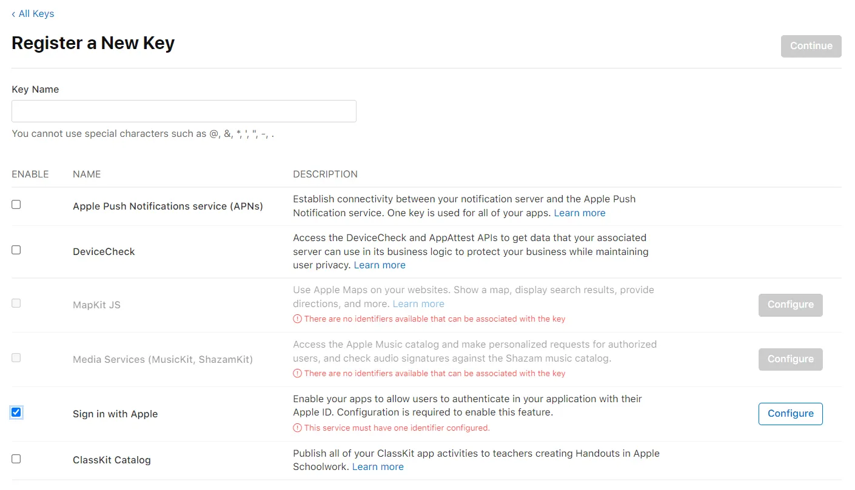Click the MapKit JS warning icon

pos(297,319)
